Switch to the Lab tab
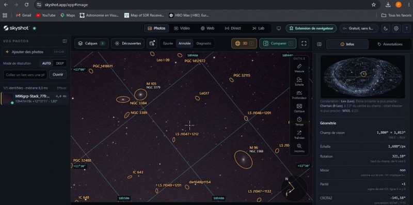Viewport: 413px width, 205px height. point(258,28)
